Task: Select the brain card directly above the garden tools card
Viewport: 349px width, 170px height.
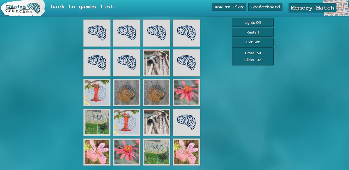Action: (156, 33)
